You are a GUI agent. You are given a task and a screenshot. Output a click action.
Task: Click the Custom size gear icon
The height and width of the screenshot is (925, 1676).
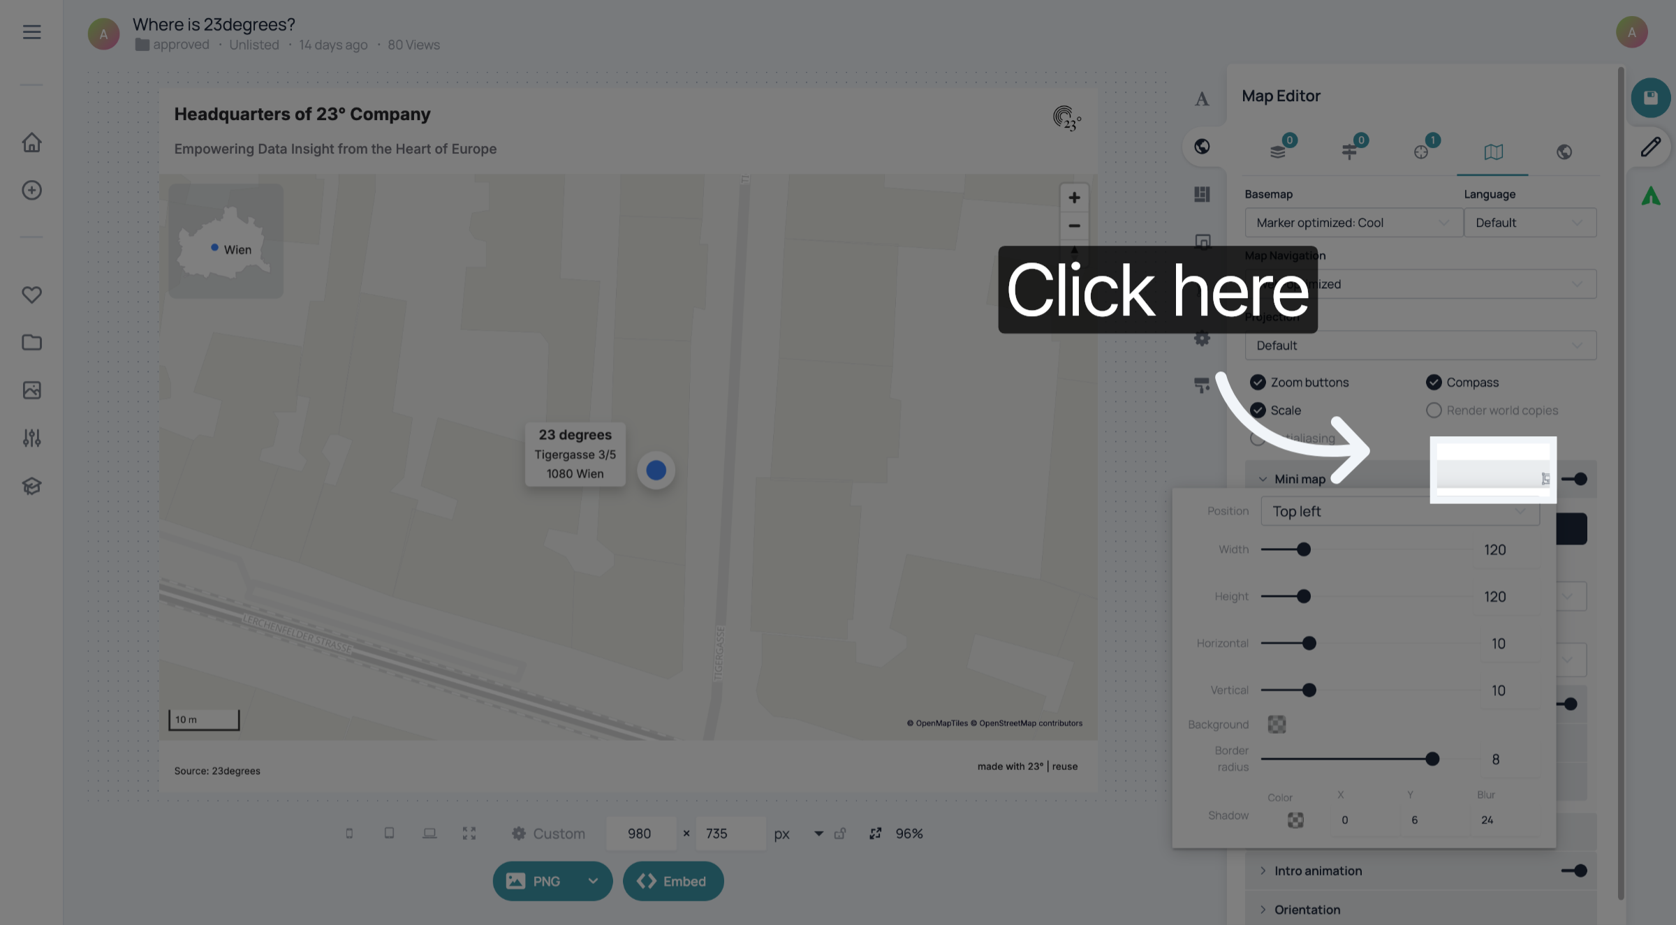[518, 834]
